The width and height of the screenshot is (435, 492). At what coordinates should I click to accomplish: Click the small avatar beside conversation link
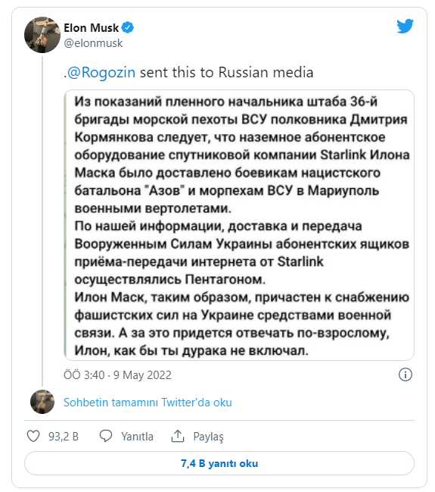[x=42, y=402]
